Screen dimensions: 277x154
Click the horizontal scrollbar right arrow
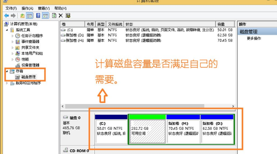pyautogui.click(x=233, y=106)
